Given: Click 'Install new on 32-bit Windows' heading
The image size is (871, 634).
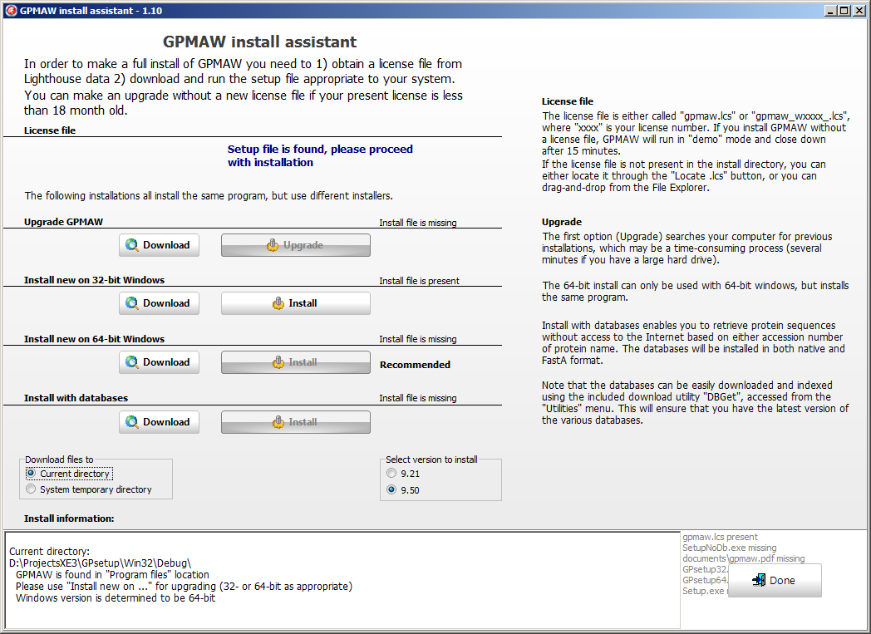Looking at the screenshot, I should (95, 280).
